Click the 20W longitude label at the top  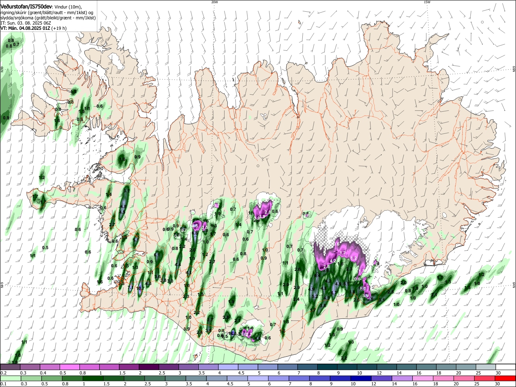(x=214, y=2)
